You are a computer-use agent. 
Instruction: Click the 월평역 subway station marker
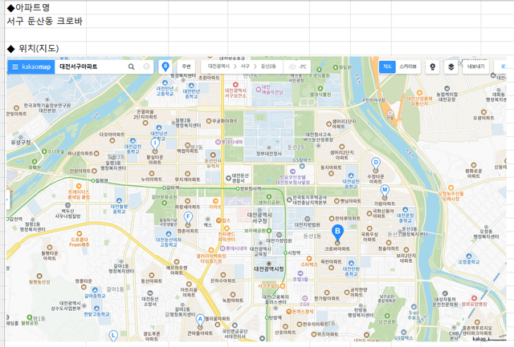coord(93,180)
